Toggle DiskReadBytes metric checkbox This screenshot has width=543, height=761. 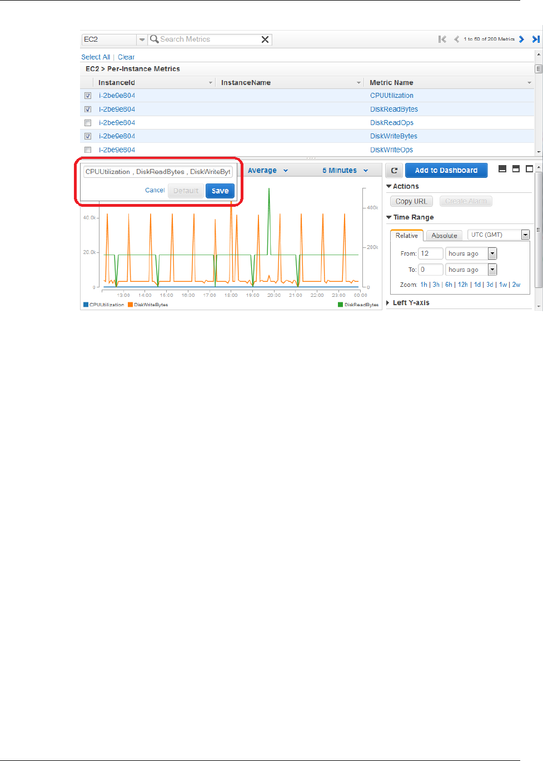(88, 110)
